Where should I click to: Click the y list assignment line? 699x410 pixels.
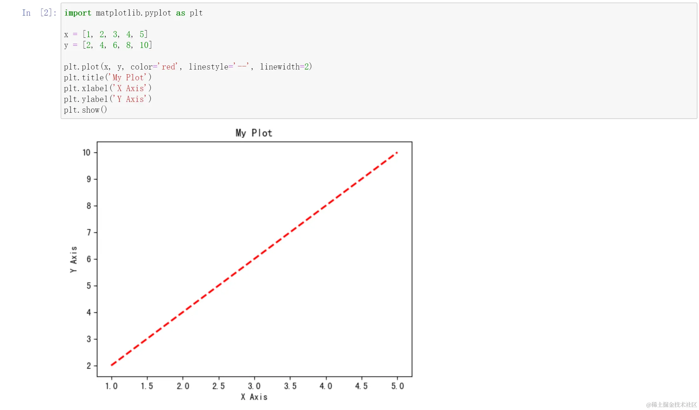108,45
